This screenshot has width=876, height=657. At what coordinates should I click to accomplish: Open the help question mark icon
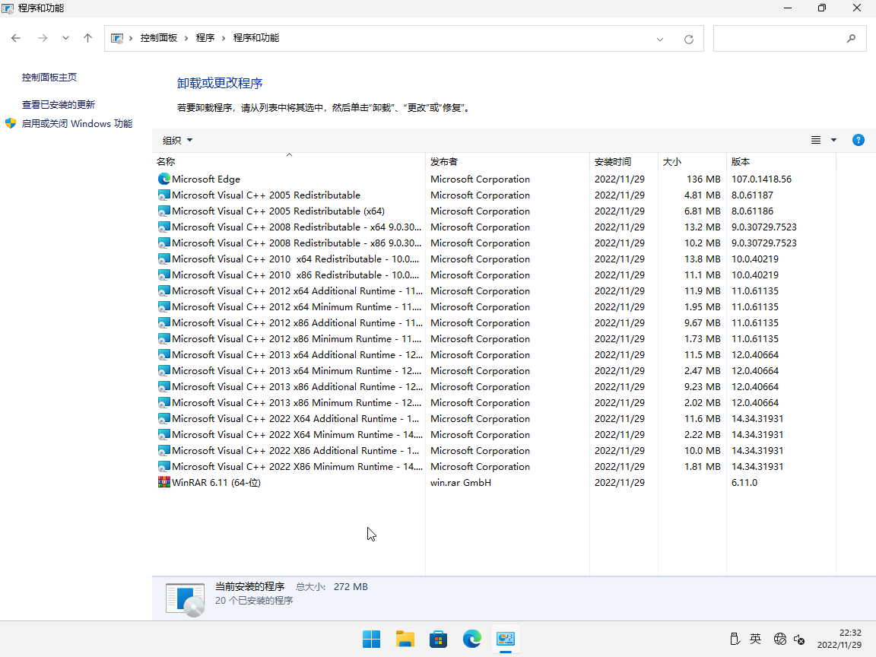[x=859, y=140]
